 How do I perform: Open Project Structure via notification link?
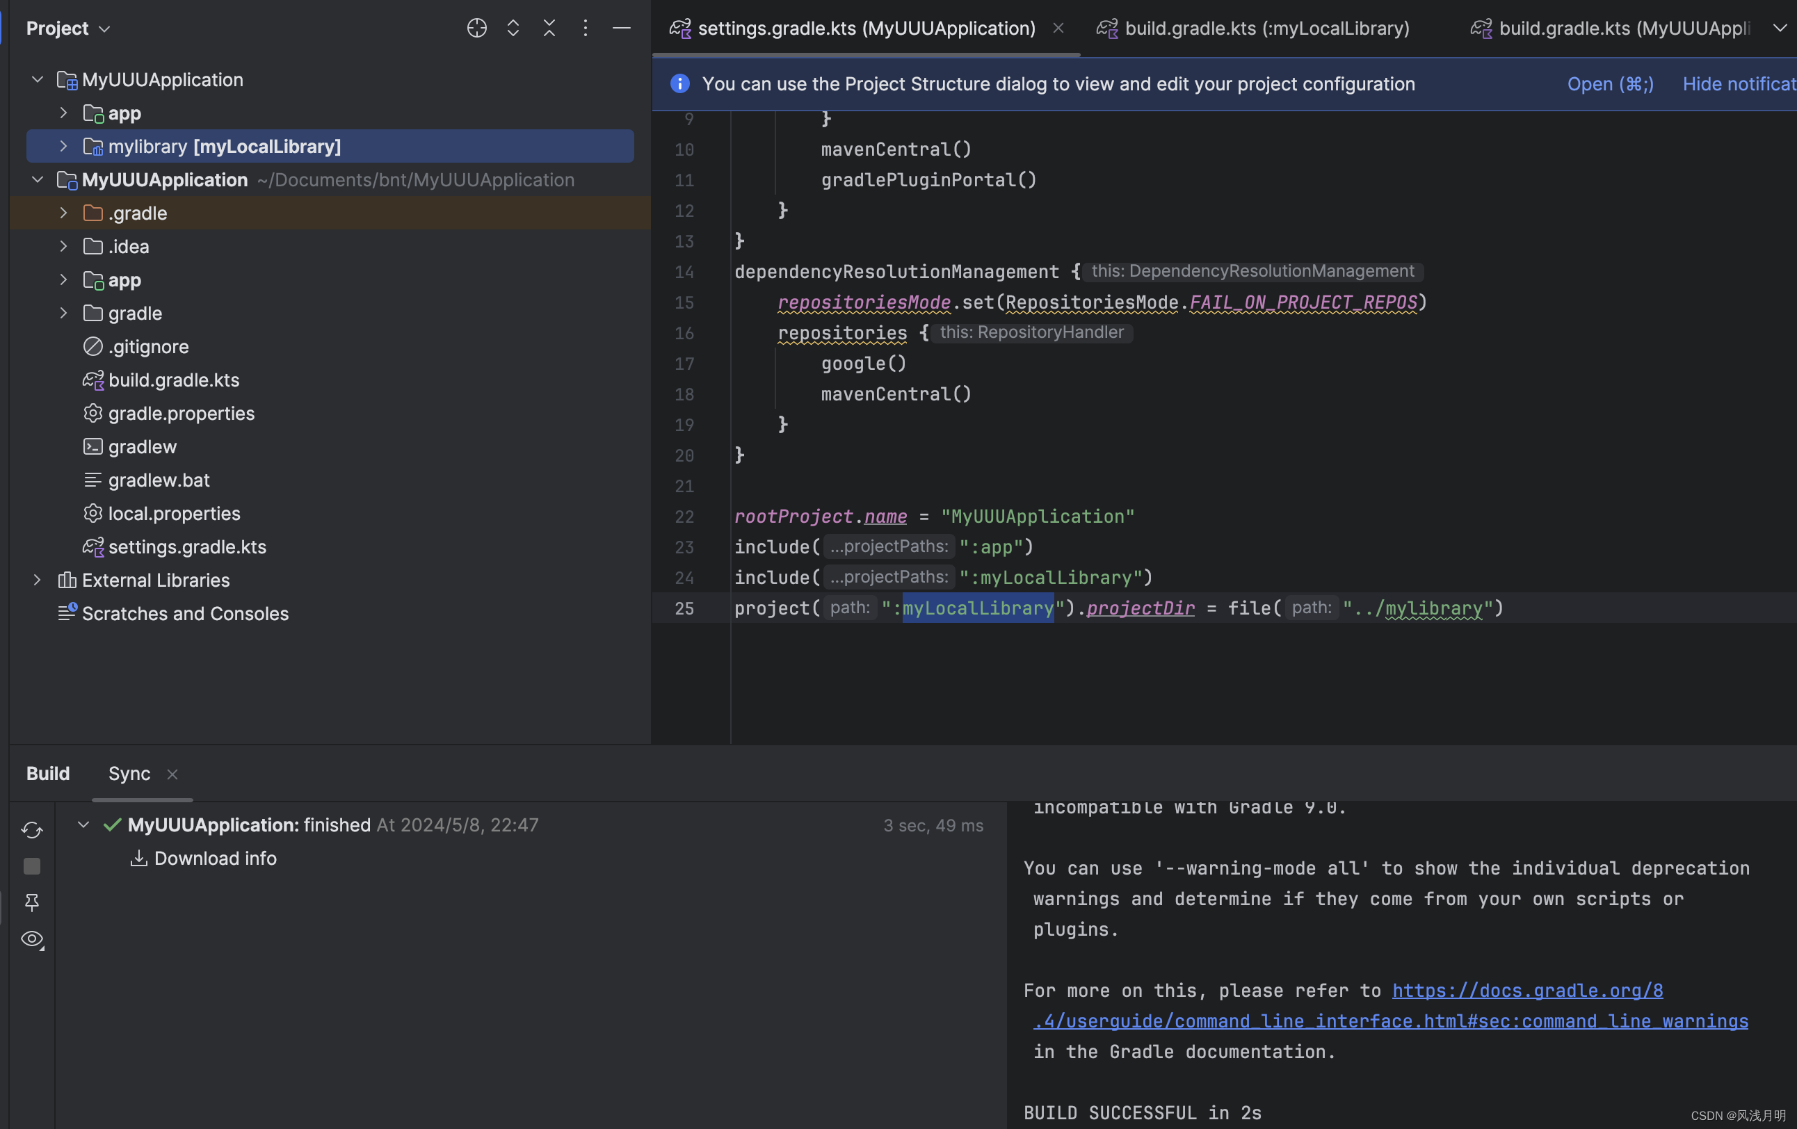point(1610,83)
